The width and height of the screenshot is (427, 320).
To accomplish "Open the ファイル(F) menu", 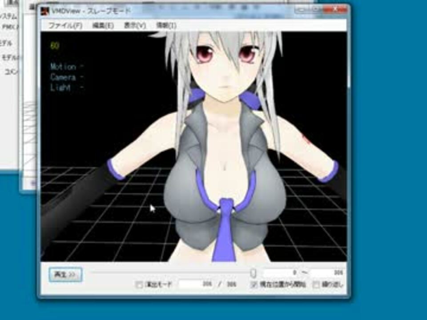I will 65,26.
